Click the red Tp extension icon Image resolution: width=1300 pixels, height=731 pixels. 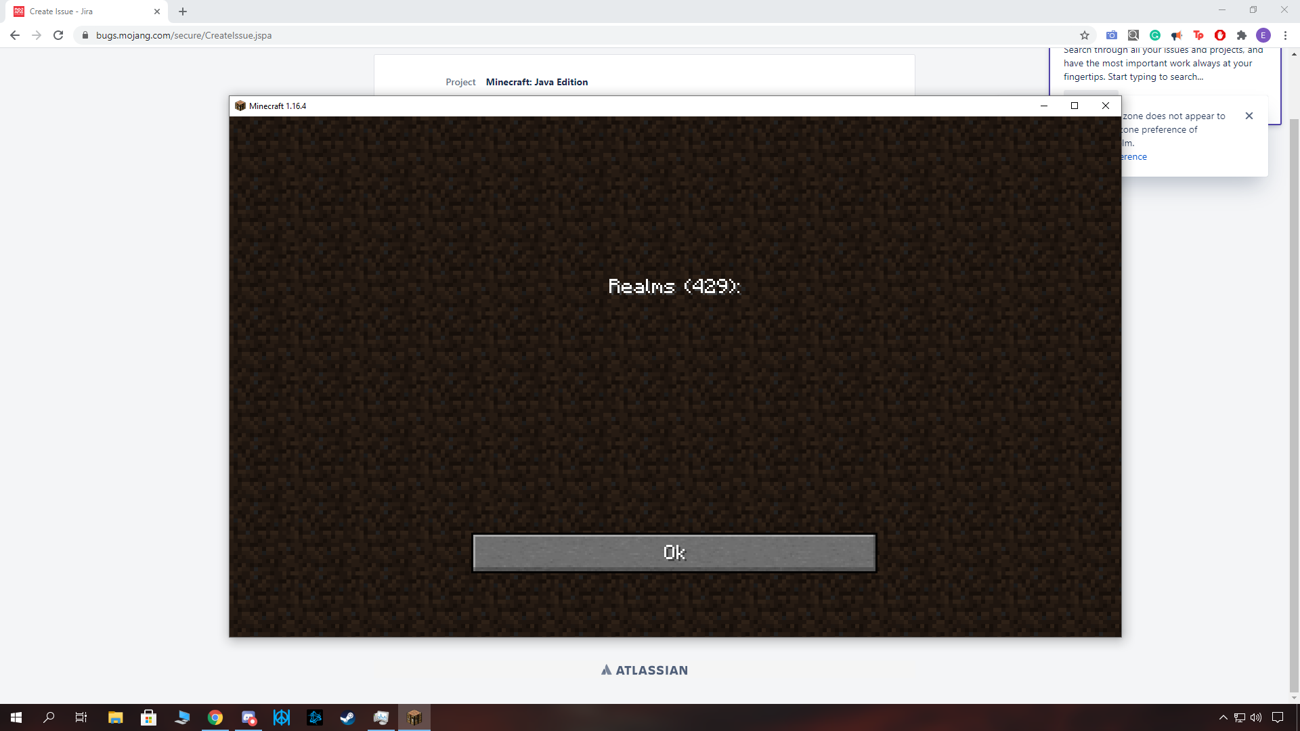(x=1198, y=35)
